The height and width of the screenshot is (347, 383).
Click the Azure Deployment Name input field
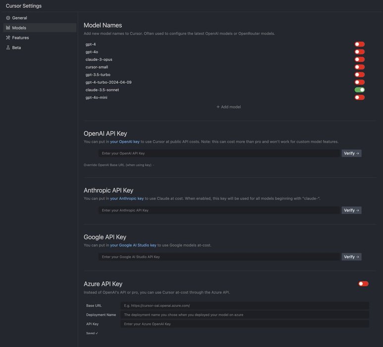pyautogui.click(x=245, y=315)
